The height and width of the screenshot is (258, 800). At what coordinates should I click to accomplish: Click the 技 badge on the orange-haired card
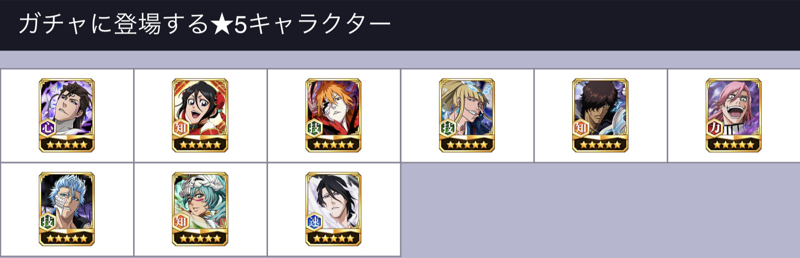point(314,129)
